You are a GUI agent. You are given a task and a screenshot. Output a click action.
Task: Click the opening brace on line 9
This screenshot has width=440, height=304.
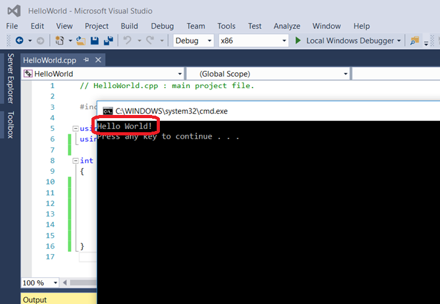tap(82, 171)
